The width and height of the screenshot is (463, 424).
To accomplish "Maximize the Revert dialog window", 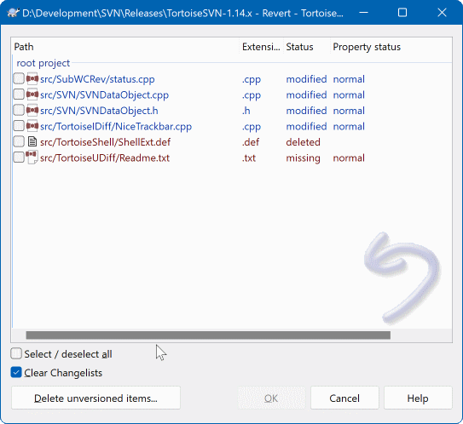I will [402, 13].
